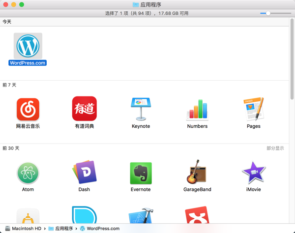Select the Atom editor icon

coord(28,173)
